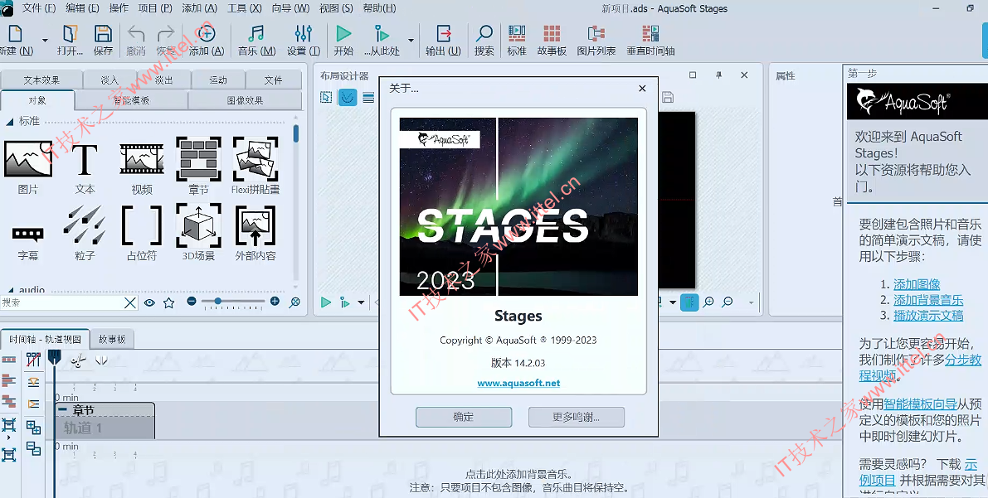Click the scissors split tool in timeline
Screen dimensions: 988x498
[78, 360]
